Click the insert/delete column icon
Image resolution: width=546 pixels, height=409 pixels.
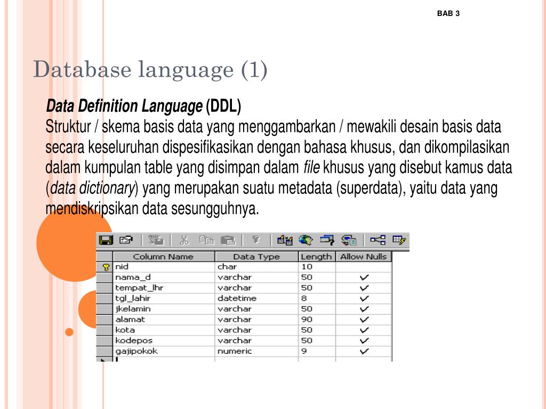click(285, 240)
